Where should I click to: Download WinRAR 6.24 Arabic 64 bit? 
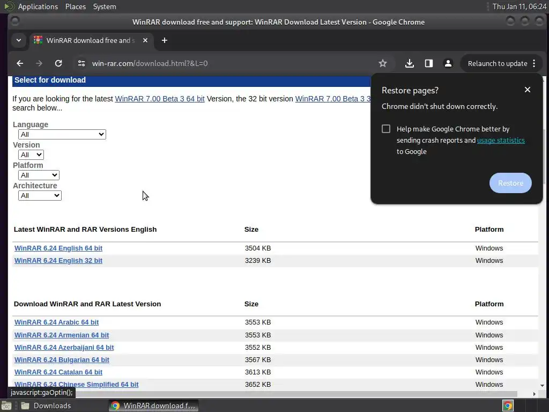(x=56, y=322)
